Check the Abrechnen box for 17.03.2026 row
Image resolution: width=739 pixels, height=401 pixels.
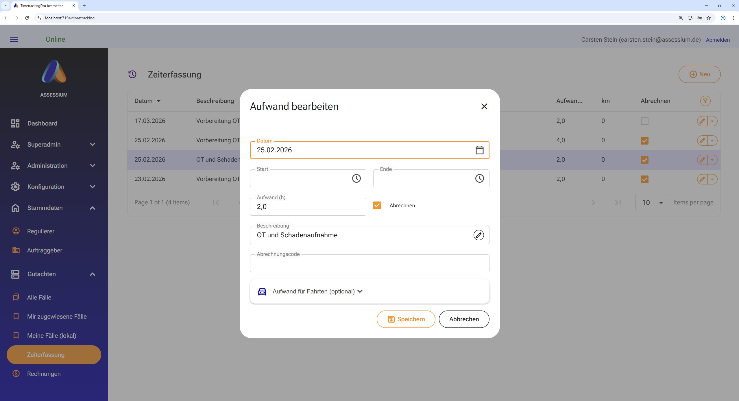(644, 121)
